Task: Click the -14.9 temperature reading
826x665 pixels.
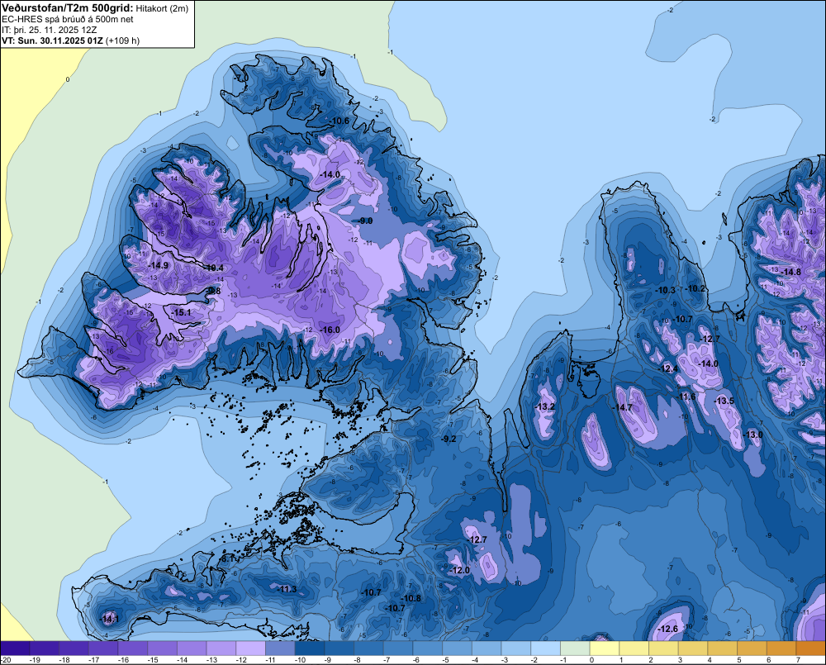Action: [158, 265]
